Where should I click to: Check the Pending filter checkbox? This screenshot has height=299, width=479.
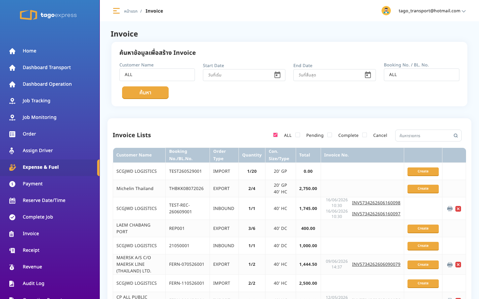[298, 135]
